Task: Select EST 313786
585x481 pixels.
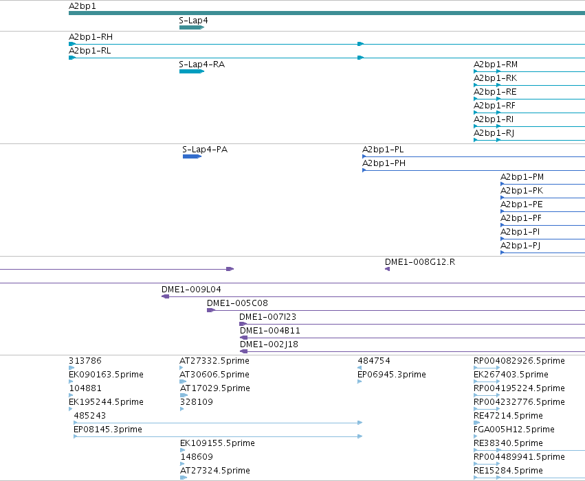Action: pyautogui.click(x=85, y=361)
